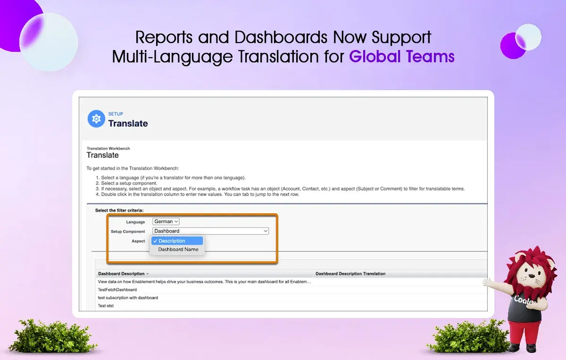Click the Setup gear icon
566x360 pixels.
[x=96, y=119]
